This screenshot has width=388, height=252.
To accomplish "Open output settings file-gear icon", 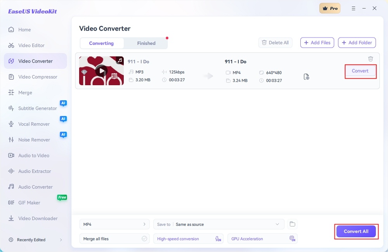I will tap(307, 77).
